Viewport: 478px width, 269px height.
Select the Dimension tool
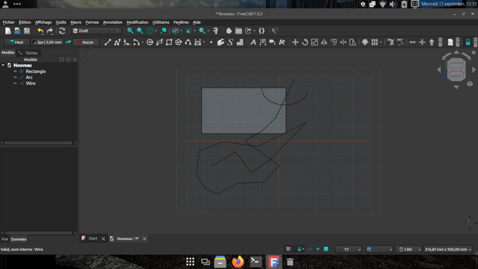click(x=263, y=42)
